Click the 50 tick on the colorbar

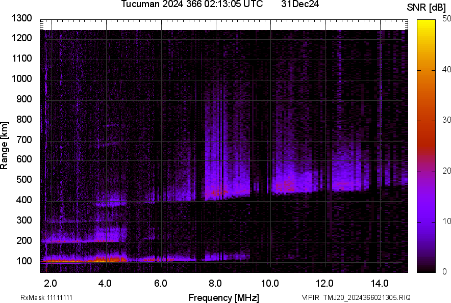(447, 19)
